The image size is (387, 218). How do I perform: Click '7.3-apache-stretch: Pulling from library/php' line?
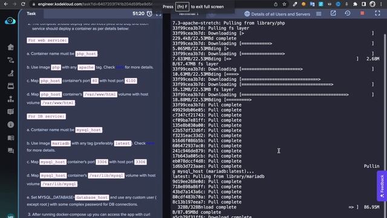[229, 23]
